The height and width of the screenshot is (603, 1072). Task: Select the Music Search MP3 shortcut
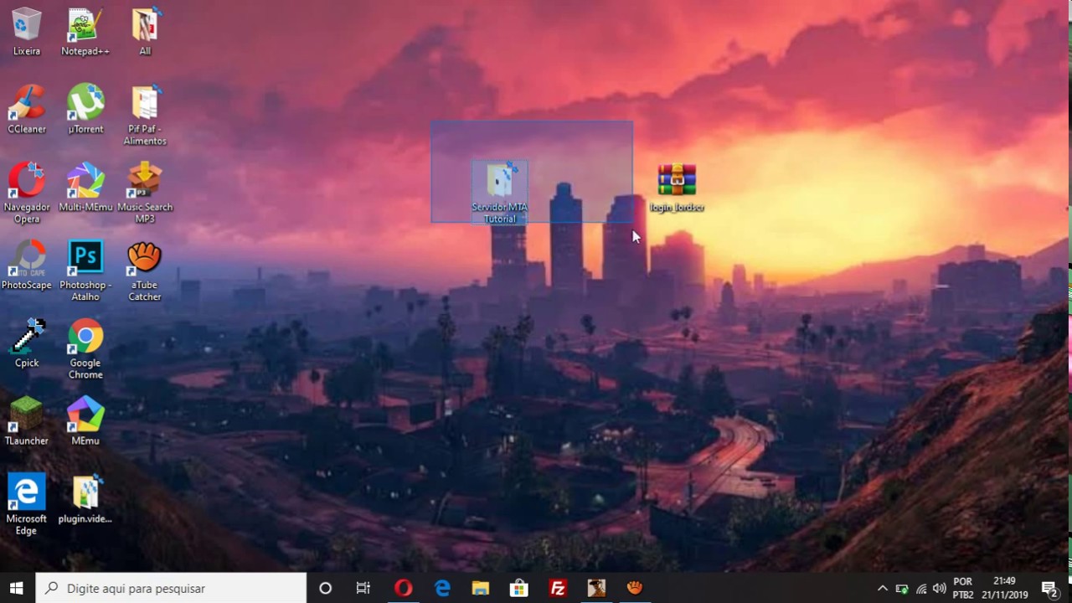click(x=145, y=193)
